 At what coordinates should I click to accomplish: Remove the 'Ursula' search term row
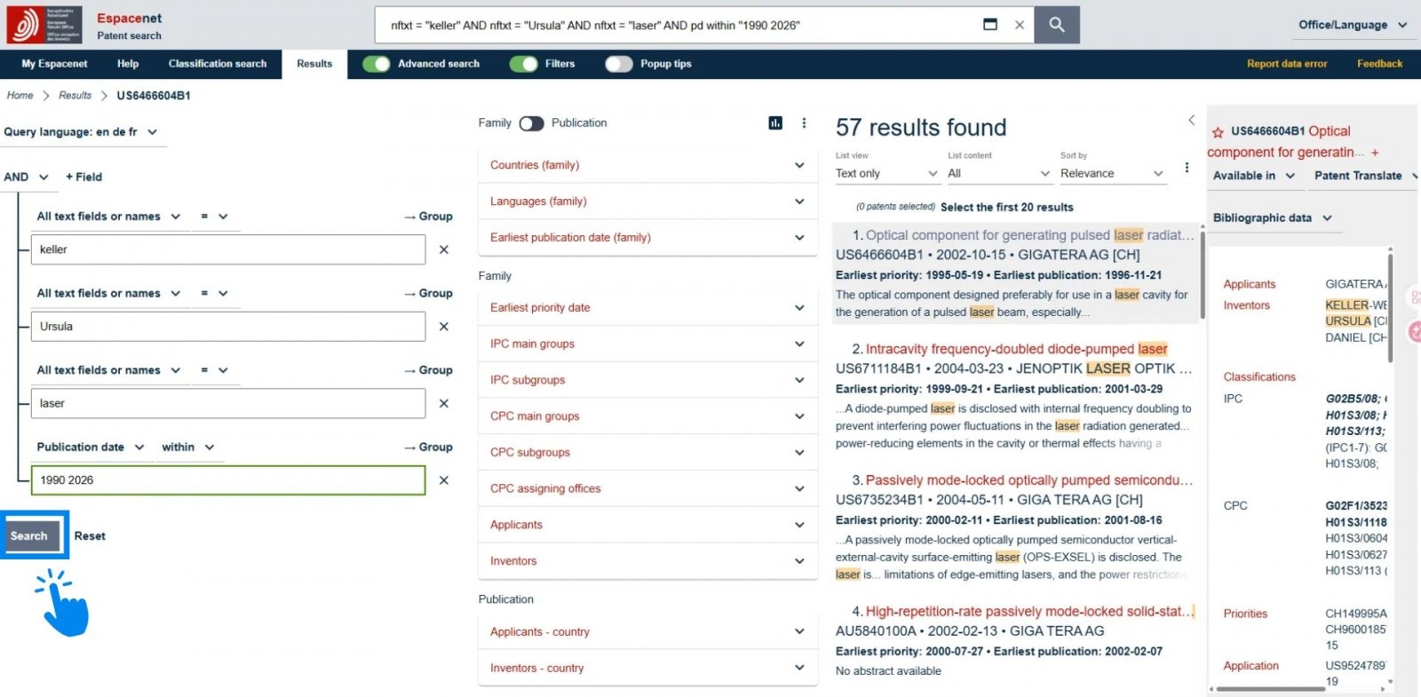pyautogui.click(x=444, y=327)
